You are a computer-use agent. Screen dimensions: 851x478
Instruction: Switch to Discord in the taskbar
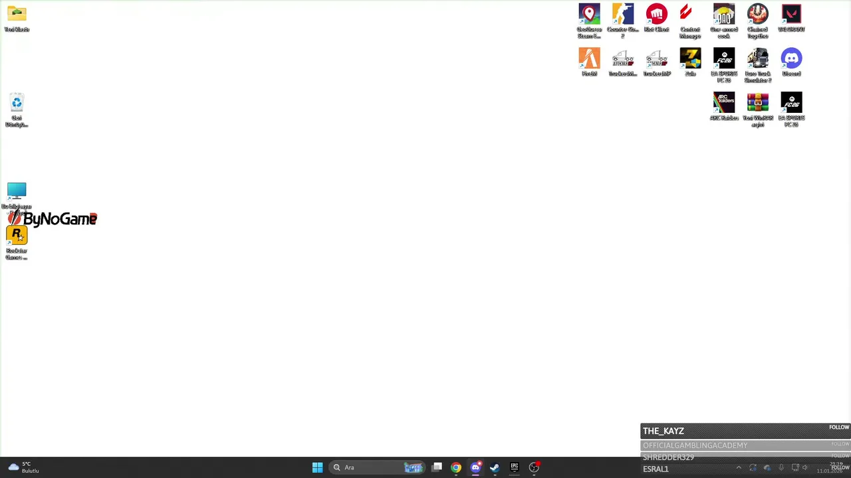click(x=475, y=467)
